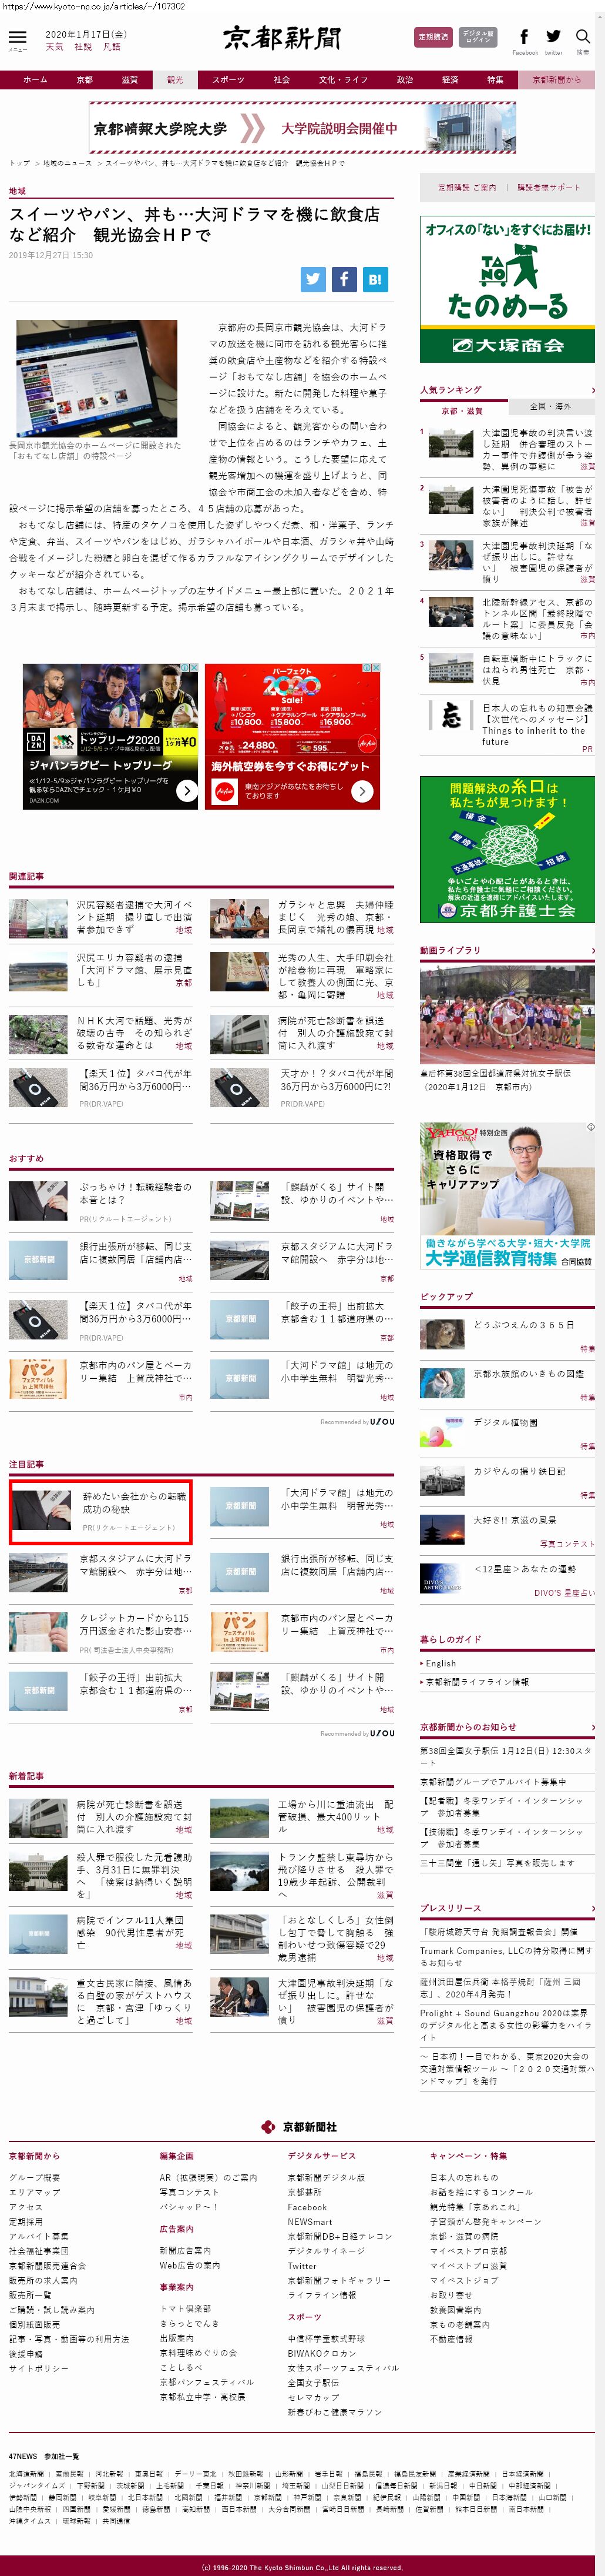The height and width of the screenshot is (2576, 605).
Task: Share article with blue Twitter button
Action: point(314,279)
